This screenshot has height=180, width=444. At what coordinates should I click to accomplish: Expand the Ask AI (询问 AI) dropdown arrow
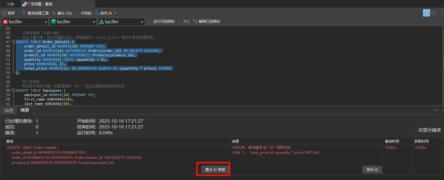[x=115, y=13]
